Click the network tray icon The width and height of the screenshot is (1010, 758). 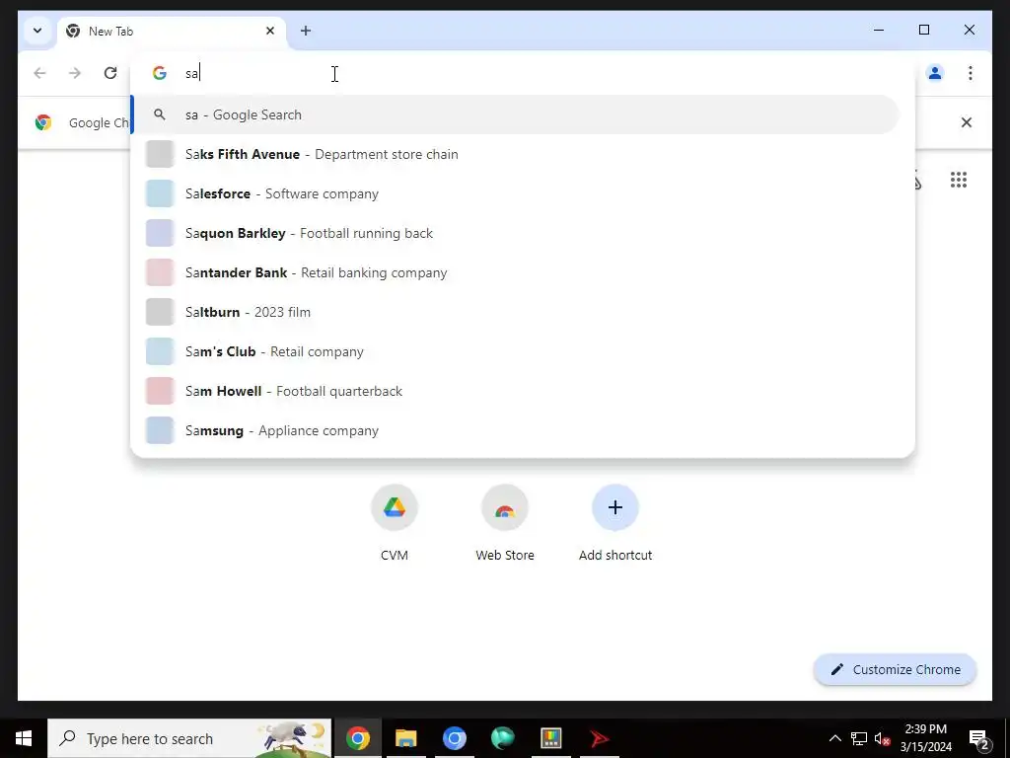(x=859, y=738)
